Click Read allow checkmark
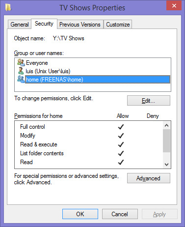185x227 pixels. tap(121, 162)
